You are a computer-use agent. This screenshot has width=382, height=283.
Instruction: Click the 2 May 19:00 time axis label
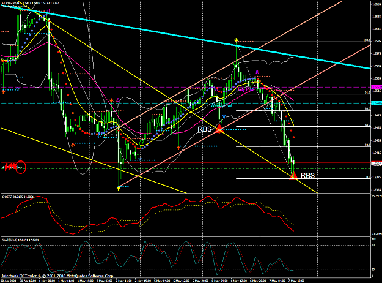143,281
